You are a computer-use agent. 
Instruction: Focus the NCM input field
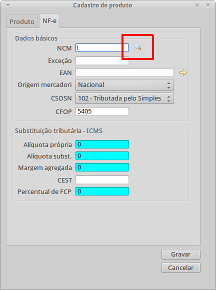102,47
